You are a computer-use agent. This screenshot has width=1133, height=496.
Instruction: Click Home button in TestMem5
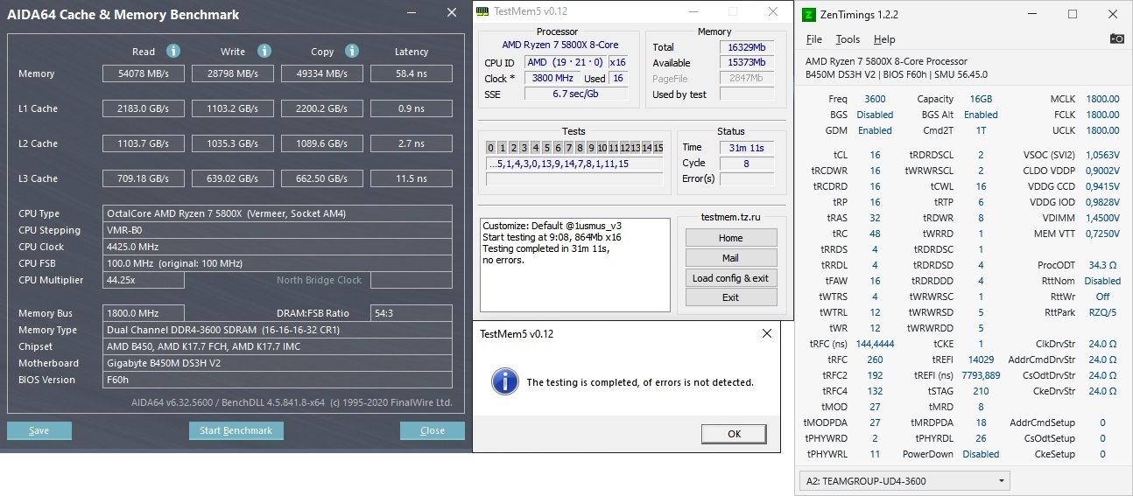pos(731,238)
